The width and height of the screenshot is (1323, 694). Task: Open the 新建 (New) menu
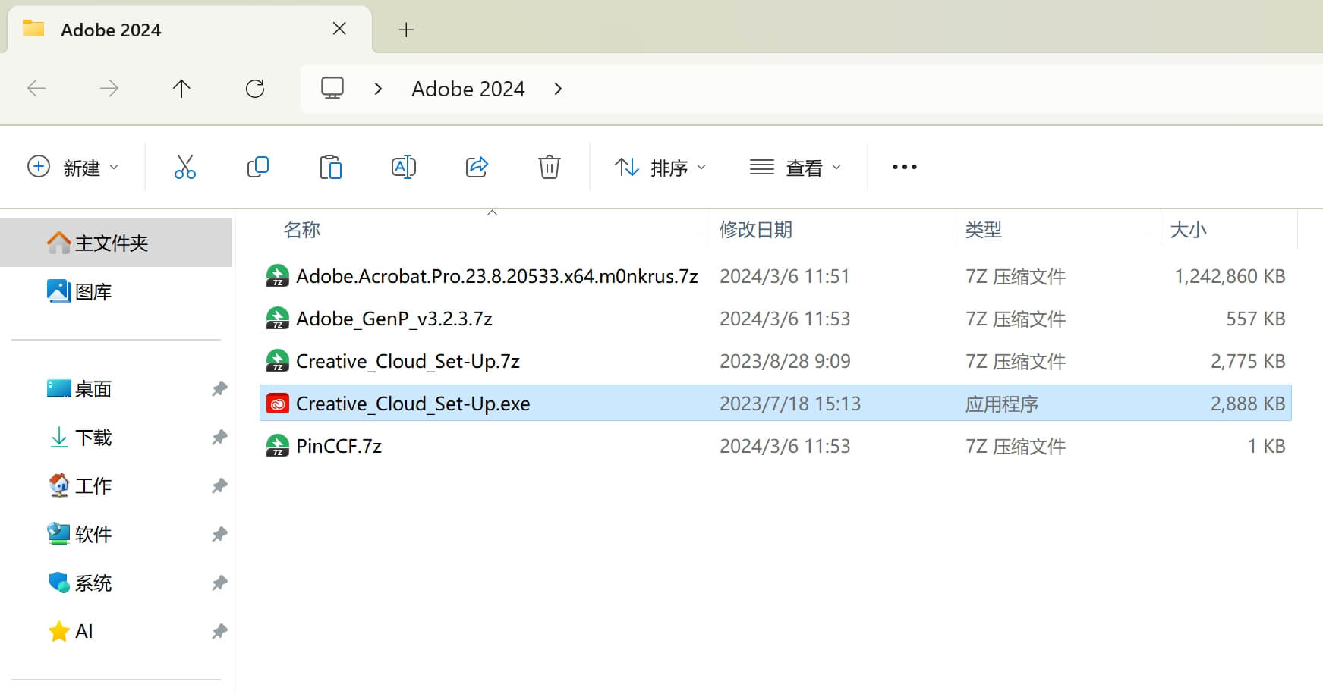[x=73, y=167]
